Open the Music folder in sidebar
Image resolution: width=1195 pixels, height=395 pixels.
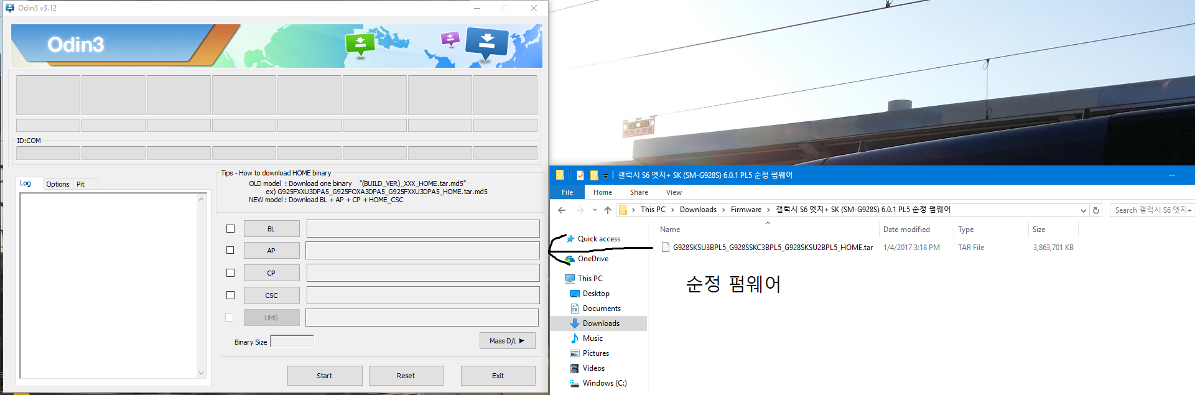coord(592,338)
